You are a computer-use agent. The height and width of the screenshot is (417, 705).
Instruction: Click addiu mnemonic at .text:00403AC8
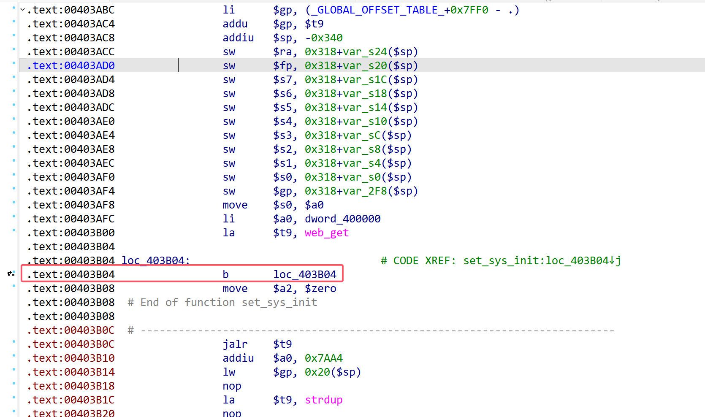(238, 38)
